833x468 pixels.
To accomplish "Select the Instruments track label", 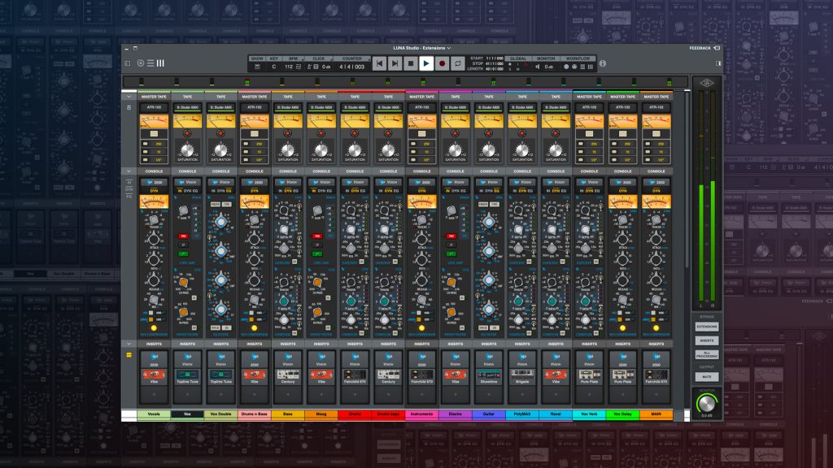I will coord(422,414).
